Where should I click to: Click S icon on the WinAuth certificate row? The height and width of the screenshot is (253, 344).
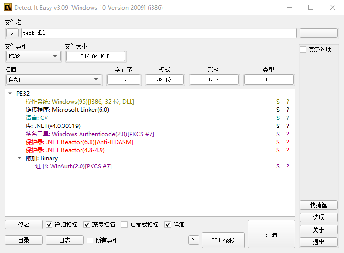[278, 166]
